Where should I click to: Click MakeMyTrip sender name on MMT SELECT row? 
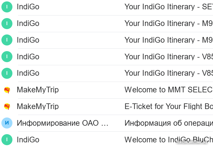pyautogui.click(x=38, y=90)
